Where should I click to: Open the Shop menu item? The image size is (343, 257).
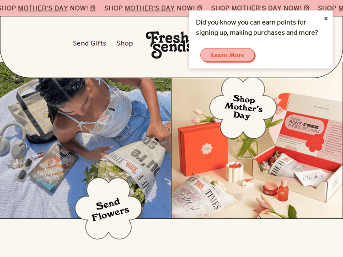[x=125, y=43]
